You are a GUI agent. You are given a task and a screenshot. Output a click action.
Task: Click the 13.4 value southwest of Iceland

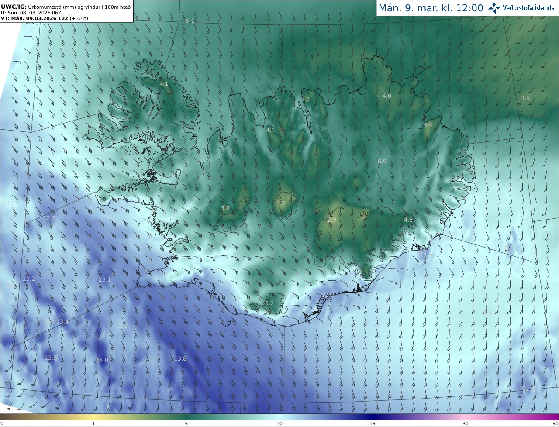62,322
